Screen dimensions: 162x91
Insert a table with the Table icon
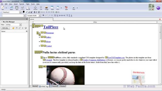click(52, 8)
